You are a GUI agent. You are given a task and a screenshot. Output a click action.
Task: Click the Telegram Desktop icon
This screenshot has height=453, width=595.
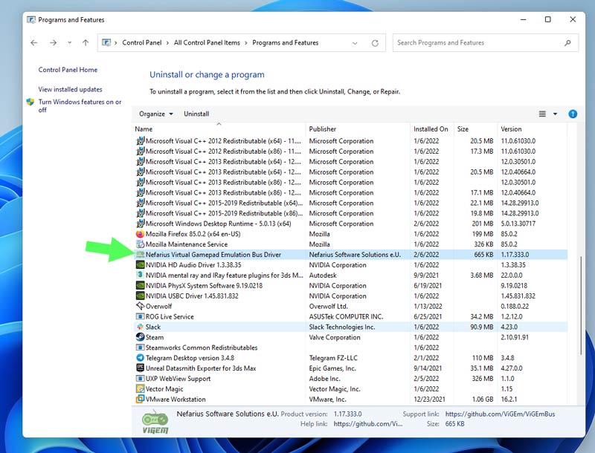coord(140,358)
